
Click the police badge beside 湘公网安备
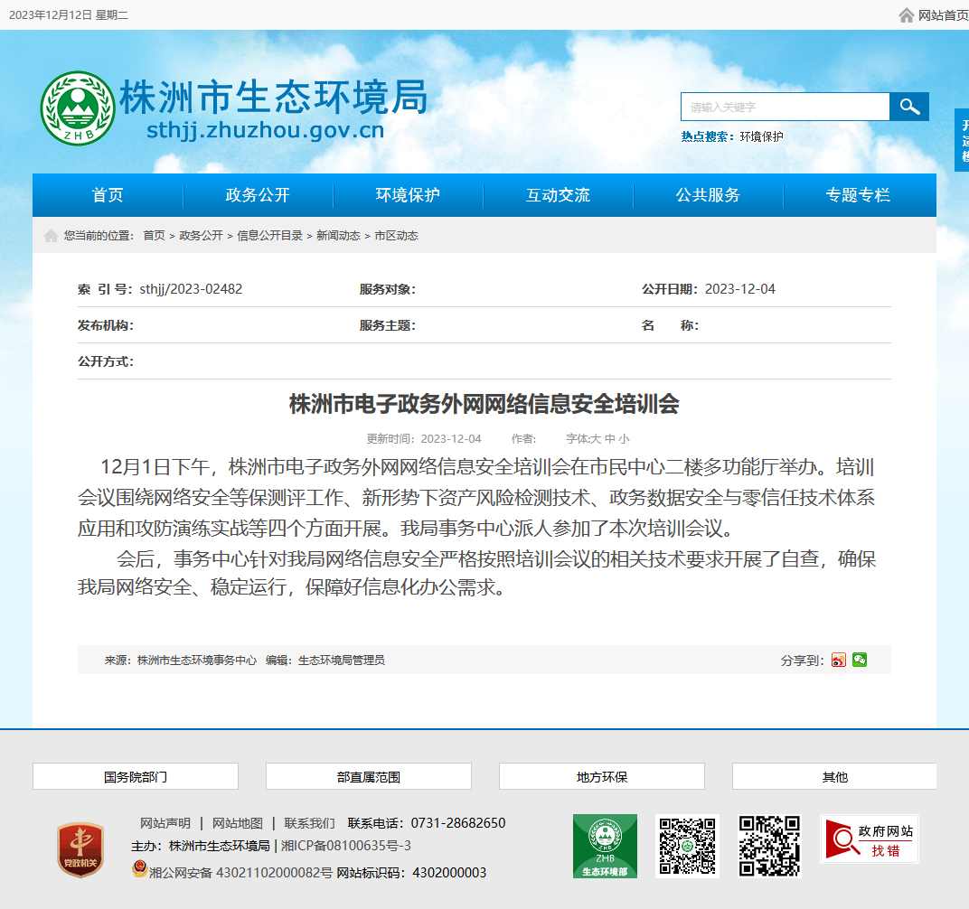[140, 869]
